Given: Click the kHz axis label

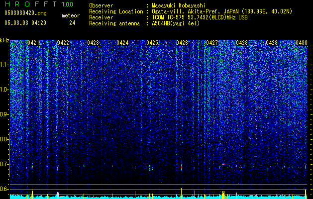Looking at the screenshot, I should pyautogui.click(x=4, y=40).
